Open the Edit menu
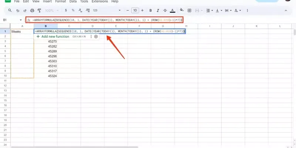Screen dimensions: 296x148 26,1
